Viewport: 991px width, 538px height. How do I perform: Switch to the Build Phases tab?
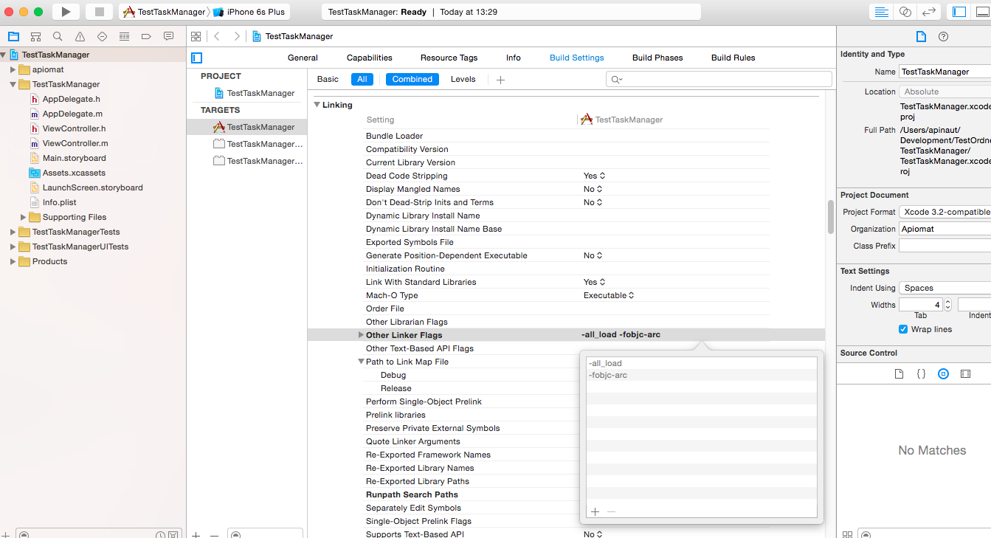point(657,58)
